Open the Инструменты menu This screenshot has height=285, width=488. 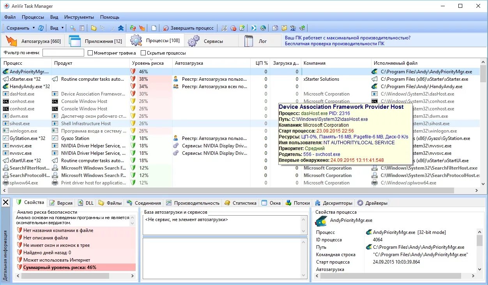(79, 17)
